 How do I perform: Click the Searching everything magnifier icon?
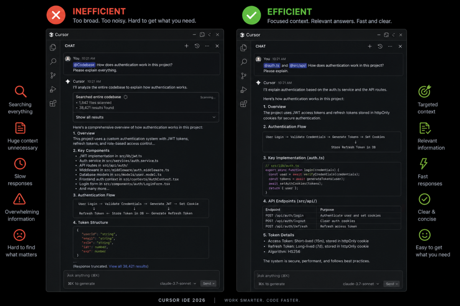click(20, 92)
